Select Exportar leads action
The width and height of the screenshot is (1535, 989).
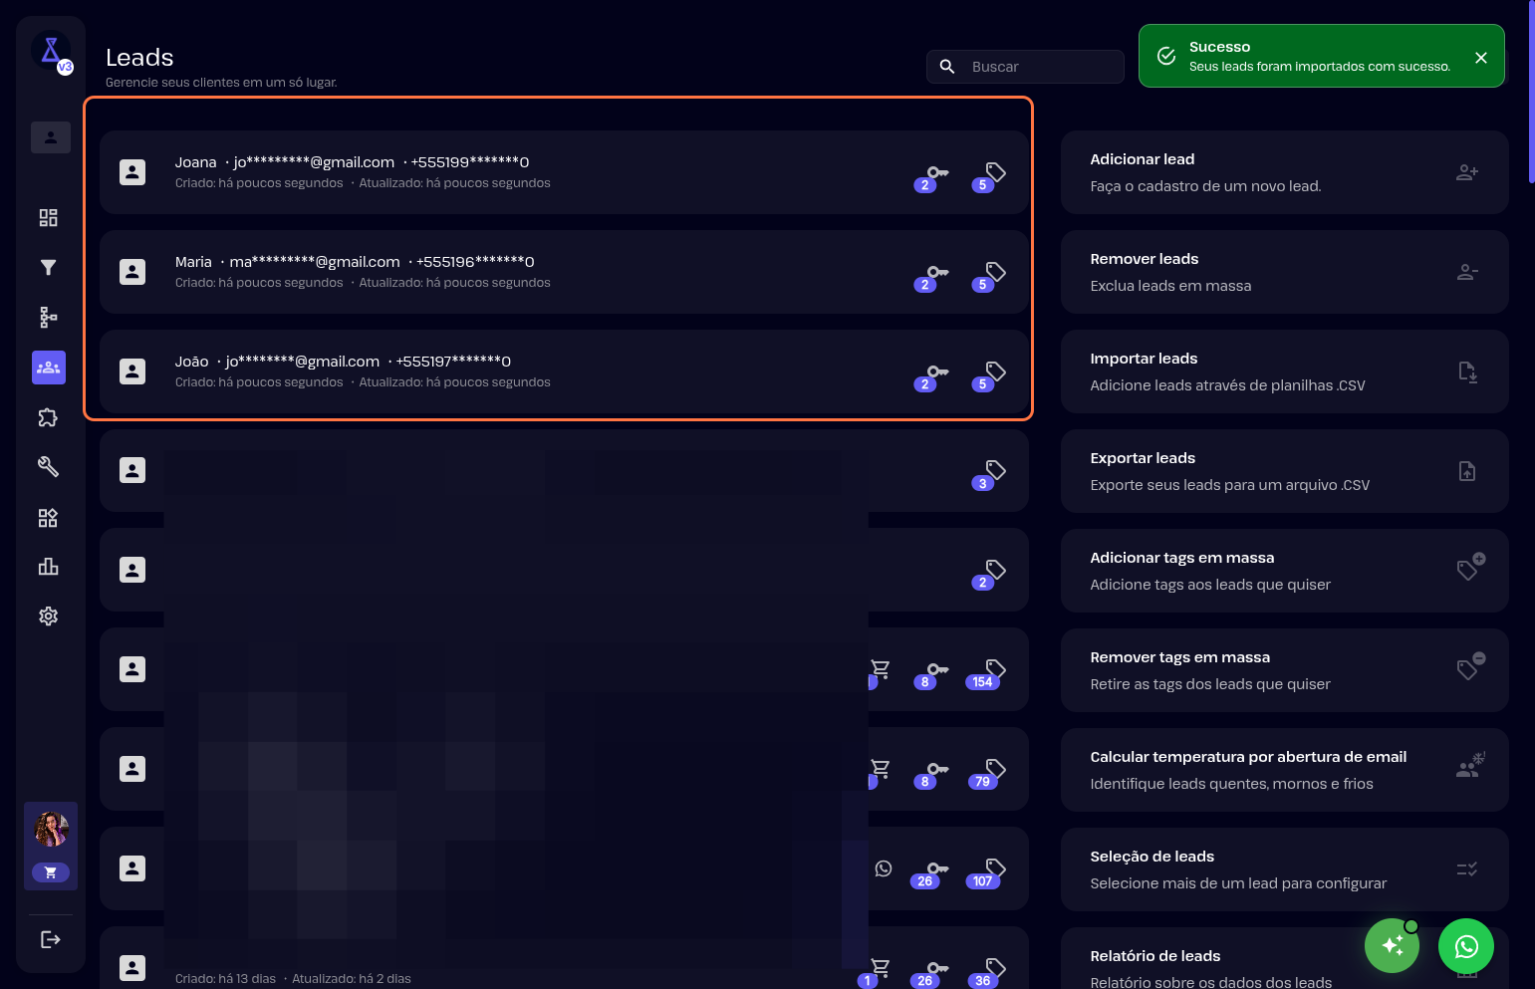1283,471
